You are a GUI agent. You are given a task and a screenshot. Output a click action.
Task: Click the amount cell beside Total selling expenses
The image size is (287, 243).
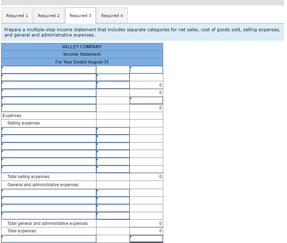pos(146,176)
